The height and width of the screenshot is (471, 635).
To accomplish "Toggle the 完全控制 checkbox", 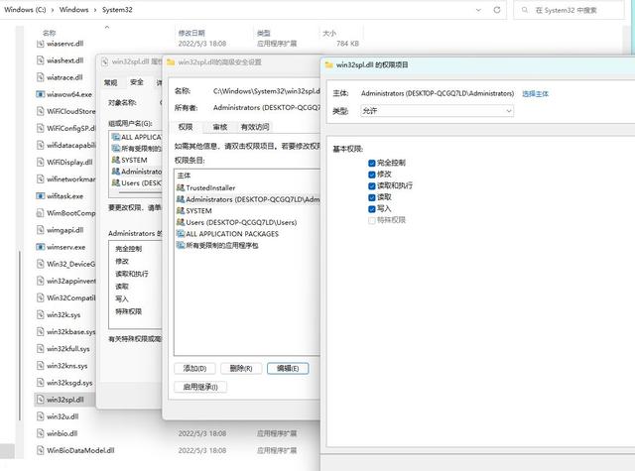I will [x=372, y=162].
